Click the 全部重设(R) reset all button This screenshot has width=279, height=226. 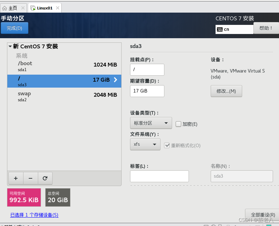click(263, 215)
